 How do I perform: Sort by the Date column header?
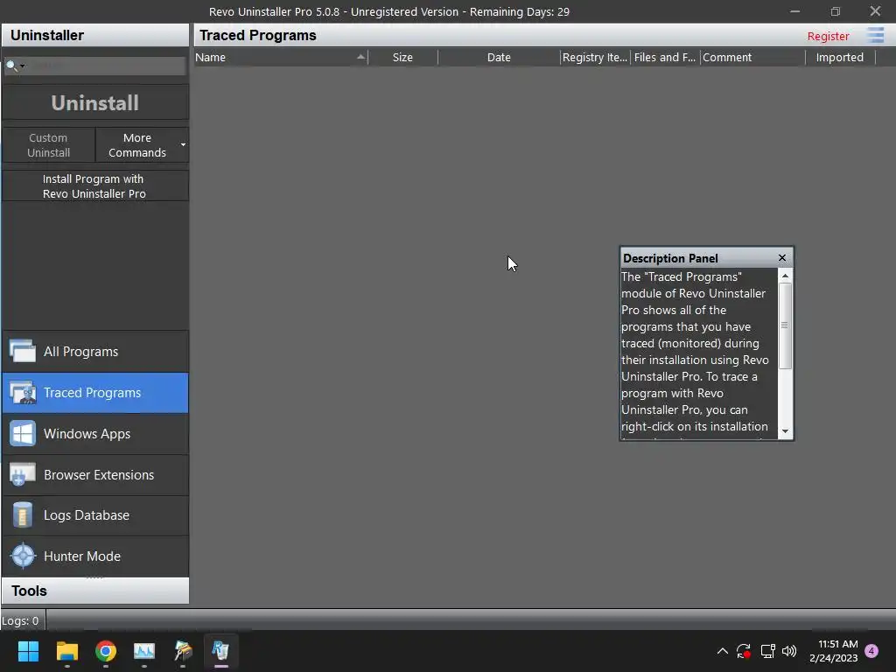coord(499,57)
